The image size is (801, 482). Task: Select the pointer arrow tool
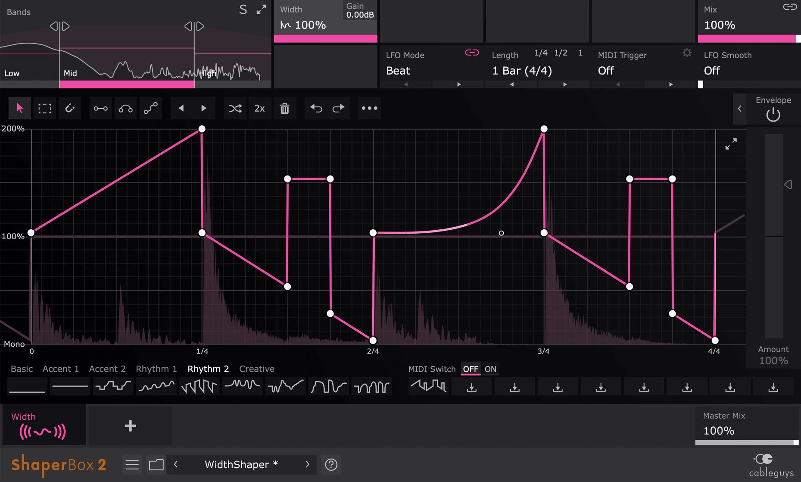19,108
